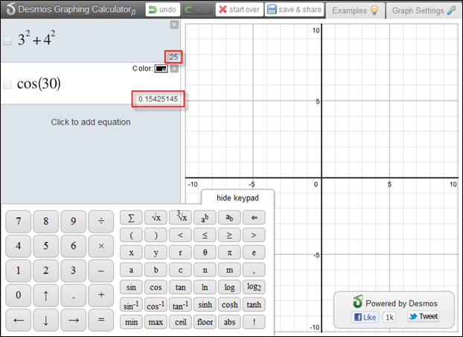Click to add equation area
Image resolution: width=463 pixels, height=337 pixels.
pos(91,122)
